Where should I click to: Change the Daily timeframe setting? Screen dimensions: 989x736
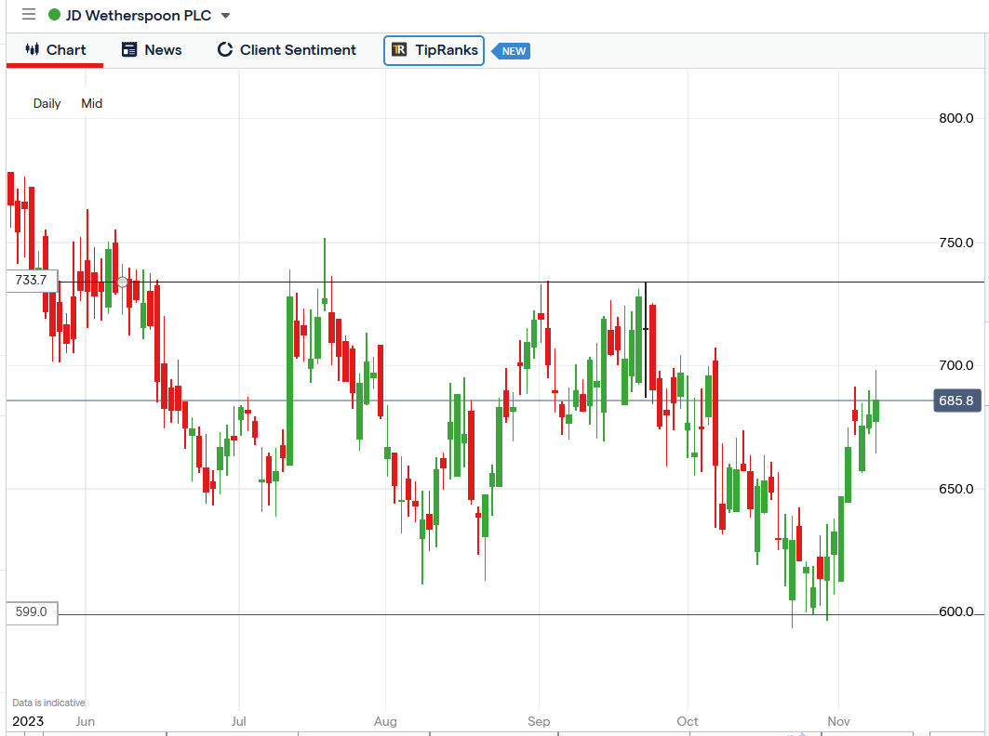coord(47,103)
